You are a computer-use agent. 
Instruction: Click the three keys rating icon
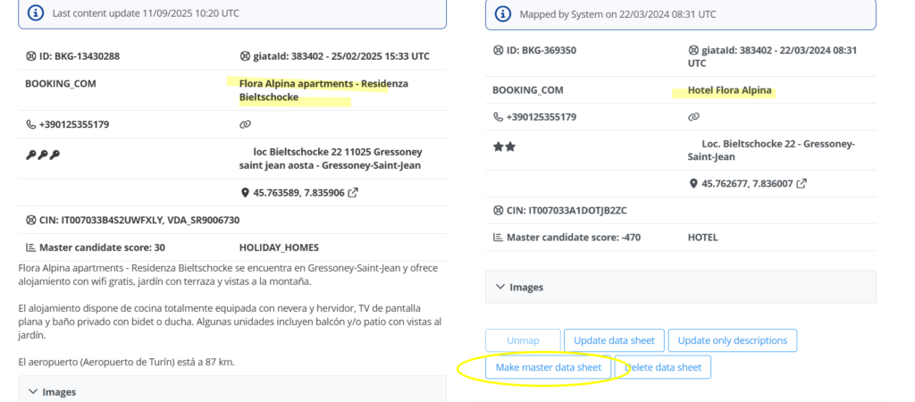[43, 155]
